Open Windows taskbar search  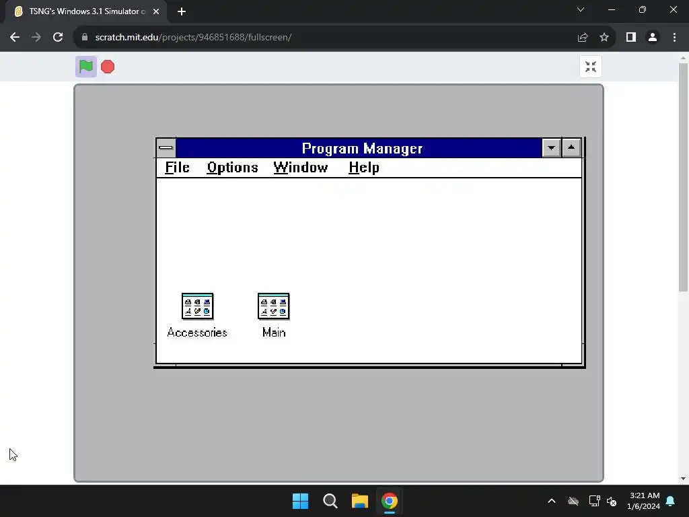pyautogui.click(x=330, y=501)
